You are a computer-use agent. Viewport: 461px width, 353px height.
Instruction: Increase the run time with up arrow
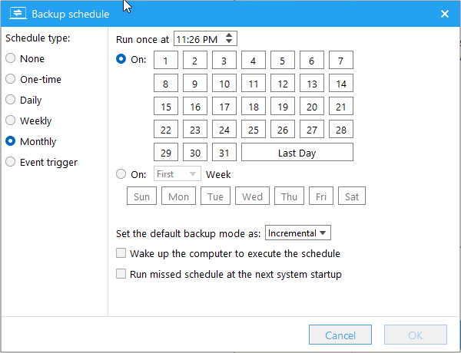[230, 35]
